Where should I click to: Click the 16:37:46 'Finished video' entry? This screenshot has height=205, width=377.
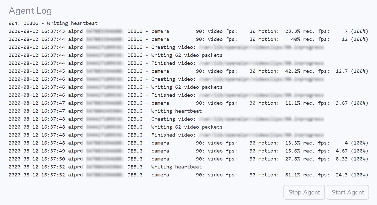(x=166, y=95)
